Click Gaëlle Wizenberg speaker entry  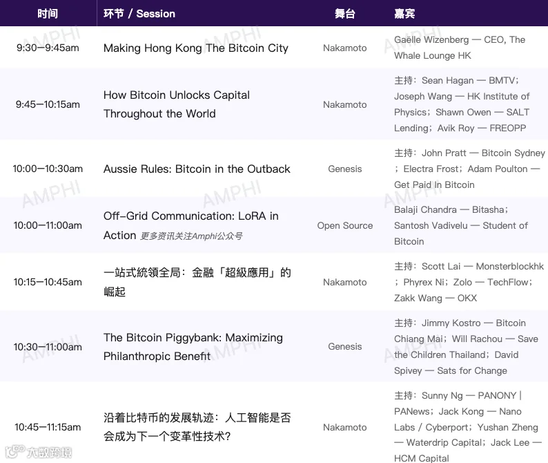click(460, 48)
